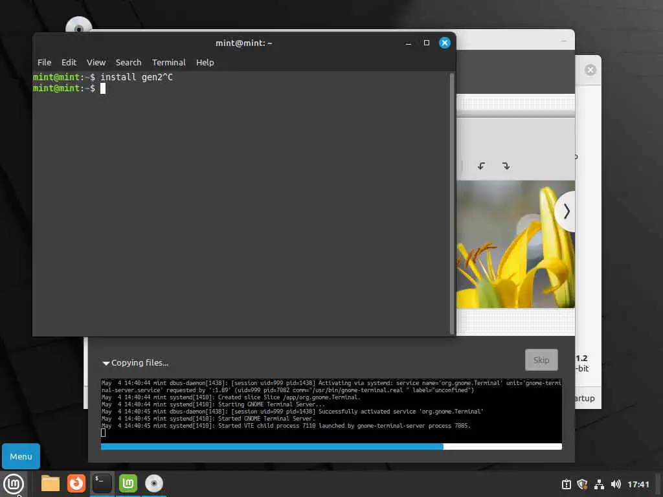Image resolution: width=663 pixels, height=497 pixels.
Task: Open the clock showing 17:41
Action: 638,484
